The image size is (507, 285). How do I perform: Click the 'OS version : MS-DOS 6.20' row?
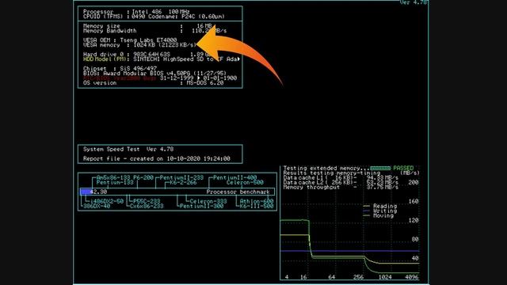point(153,83)
